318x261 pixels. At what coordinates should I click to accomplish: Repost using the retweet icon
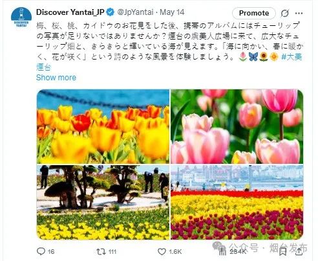[x=101, y=251]
